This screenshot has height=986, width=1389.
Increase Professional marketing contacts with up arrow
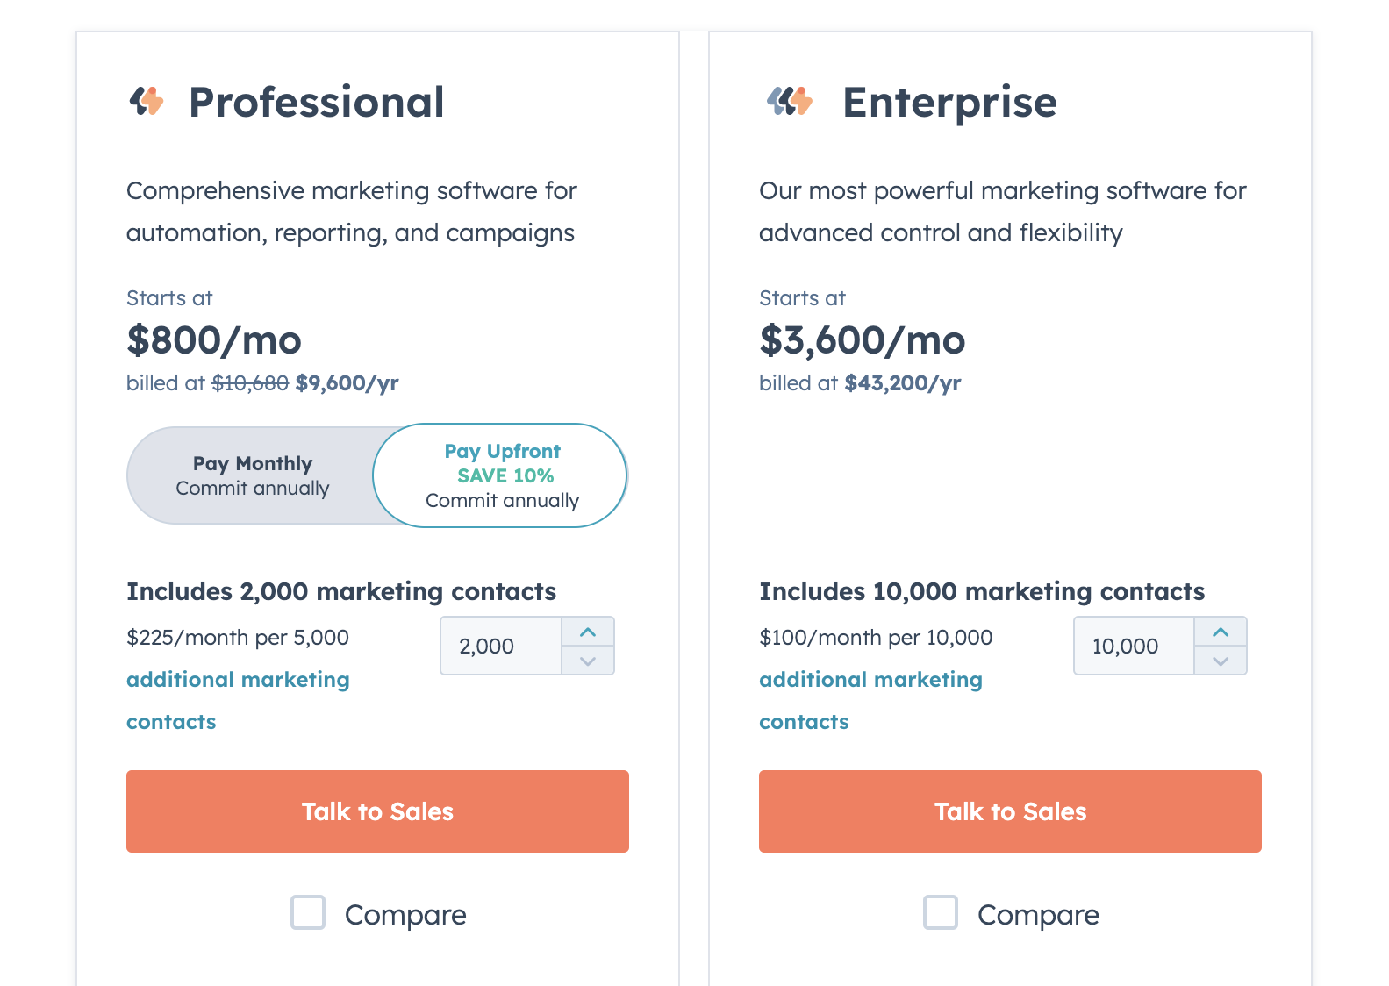pos(588,632)
